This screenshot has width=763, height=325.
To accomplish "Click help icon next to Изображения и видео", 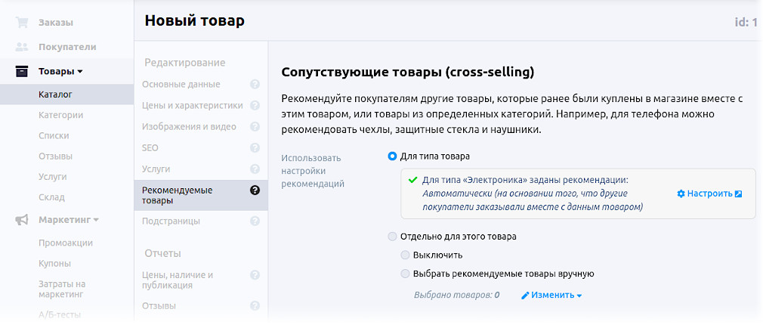I will tap(255, 127).
